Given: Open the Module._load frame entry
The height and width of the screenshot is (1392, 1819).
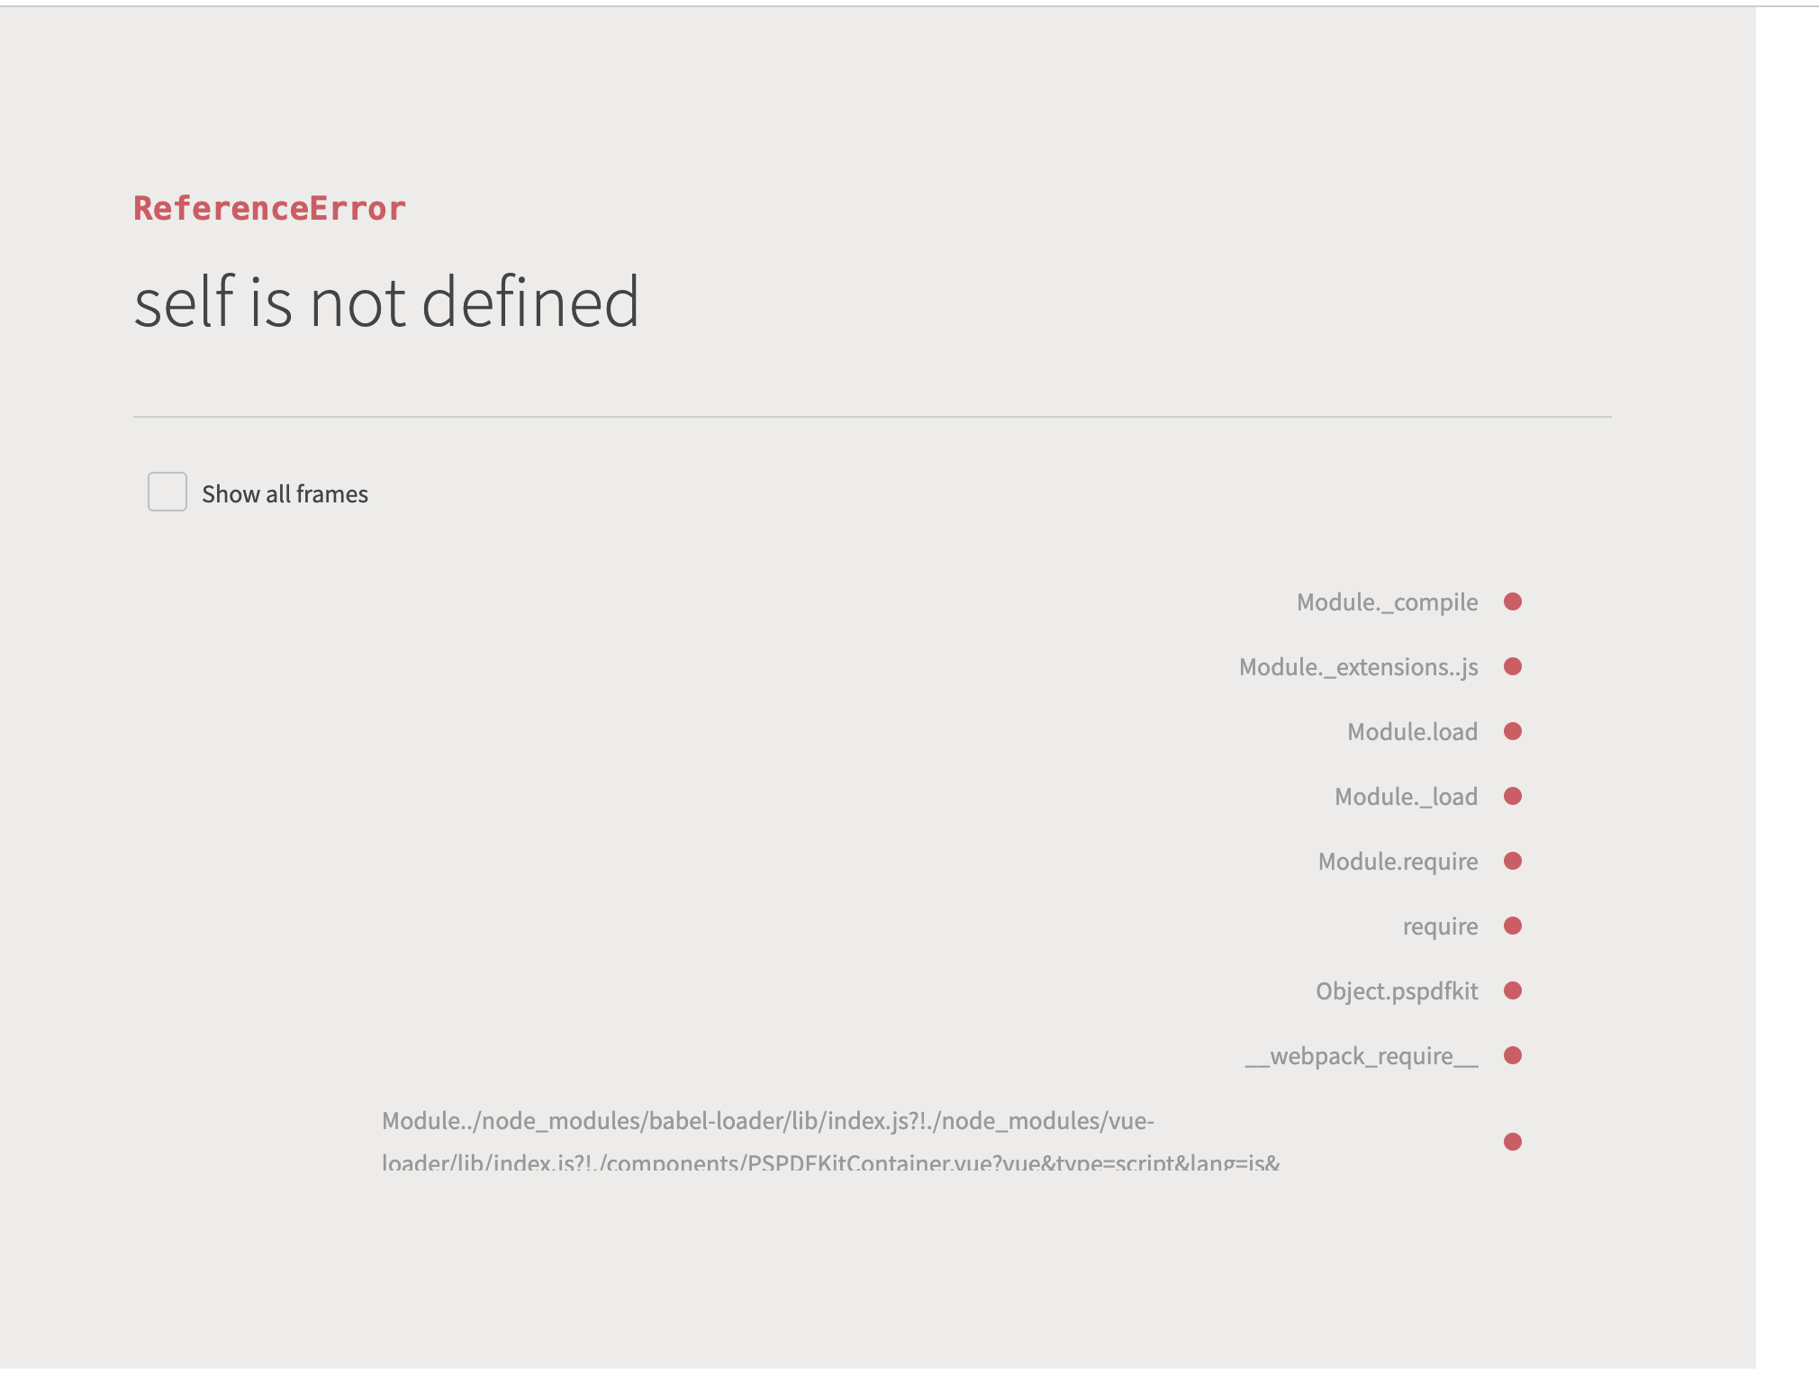Looking at the screenshot, I should [x=1406, y=796].
